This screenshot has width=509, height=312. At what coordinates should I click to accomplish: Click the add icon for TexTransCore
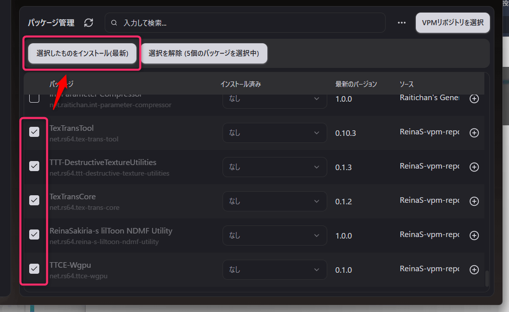pyautogui.click(x=474, y=201)
